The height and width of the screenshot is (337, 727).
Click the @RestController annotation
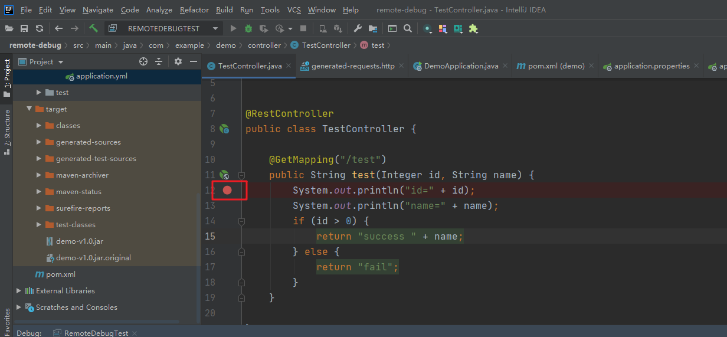[289, 113]
